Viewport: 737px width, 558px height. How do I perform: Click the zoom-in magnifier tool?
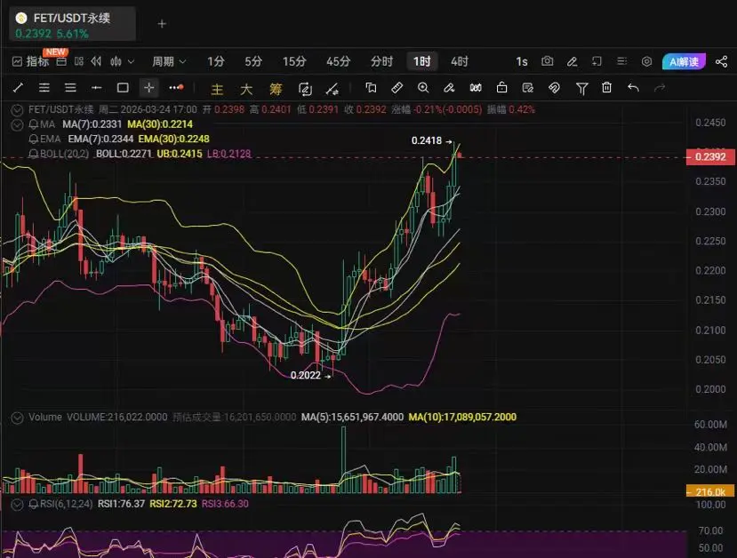click(x=423, y=87)
